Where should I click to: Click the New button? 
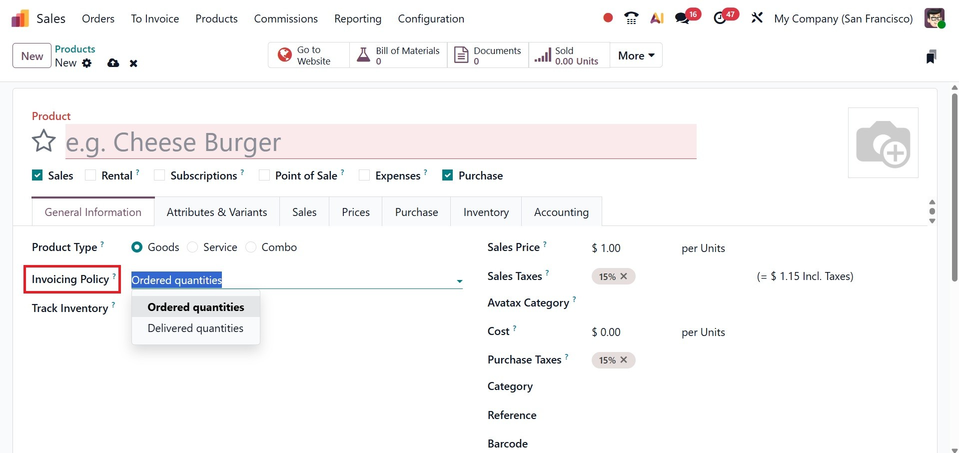(32, 56)
